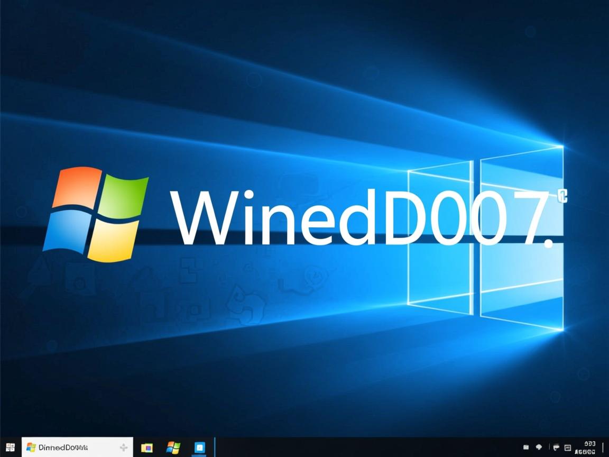Image resolution: width=609 pixels, height=457 pixels.
Task: Click the small gray icon in the search box
Action: [x=123, y=447]
